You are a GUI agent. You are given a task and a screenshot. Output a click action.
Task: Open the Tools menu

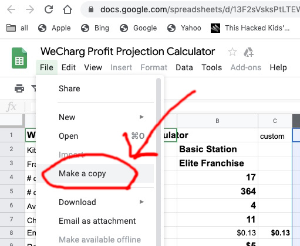click(x=212, y=67)
